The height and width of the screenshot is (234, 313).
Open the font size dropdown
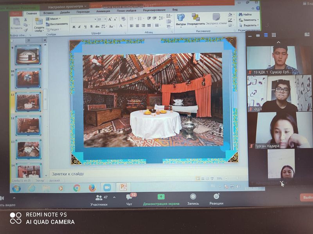point(105,19)
